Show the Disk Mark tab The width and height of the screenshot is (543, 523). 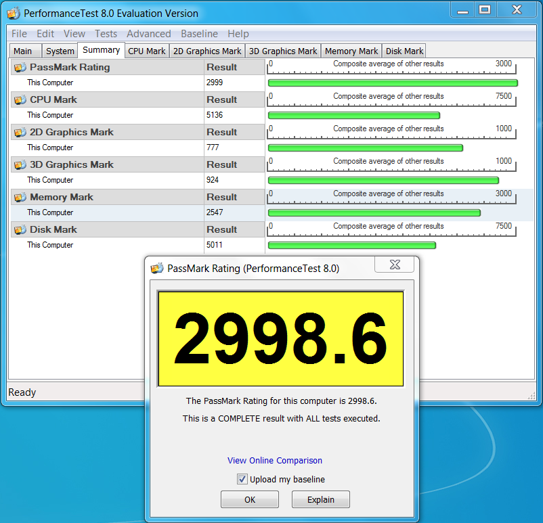[404, 51]
